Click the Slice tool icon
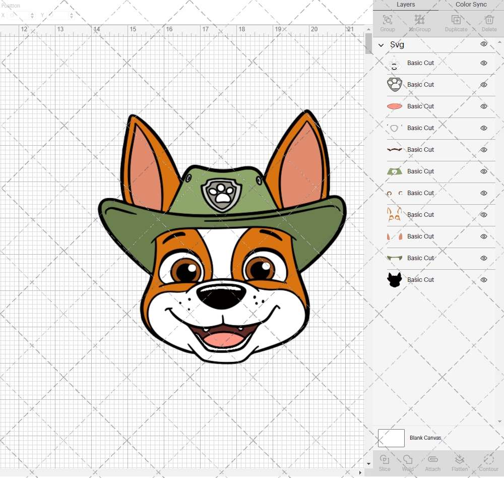 pos(385,459)
